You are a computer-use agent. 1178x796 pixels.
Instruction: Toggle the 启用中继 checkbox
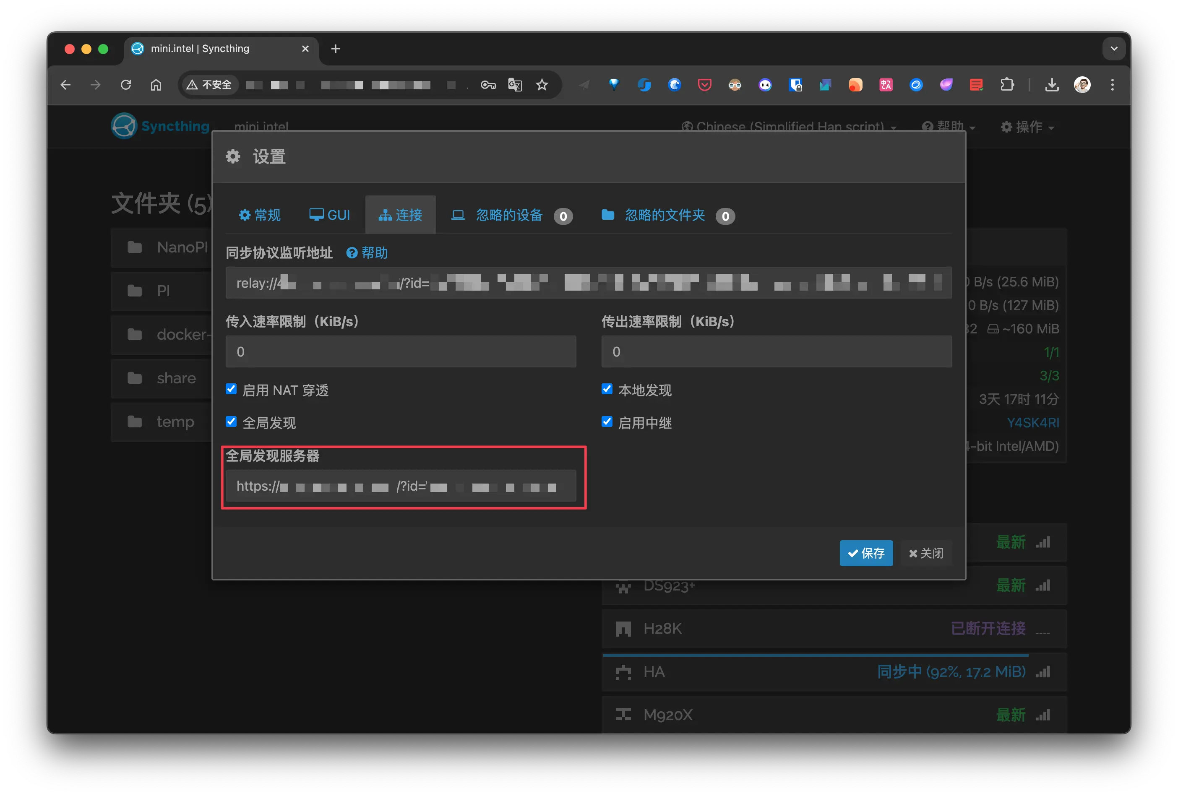[x=607, y=422]
